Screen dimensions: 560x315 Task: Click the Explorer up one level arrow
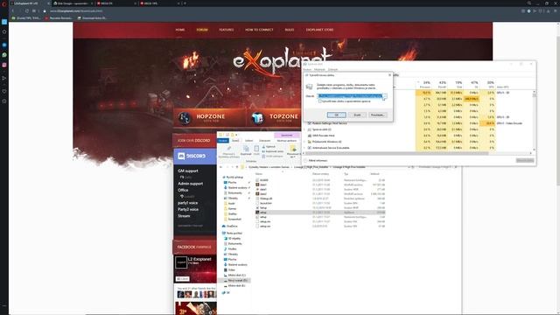tap(237, 167)
